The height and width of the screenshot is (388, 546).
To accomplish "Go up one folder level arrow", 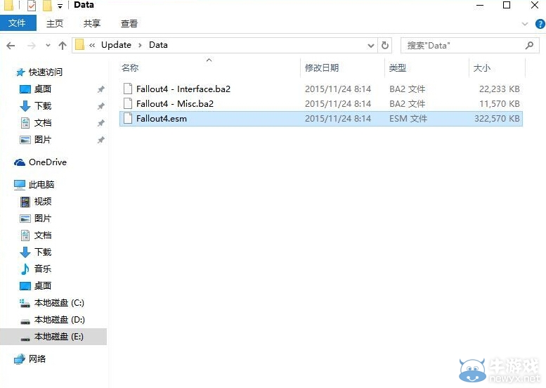I will (x=63, y=45).
